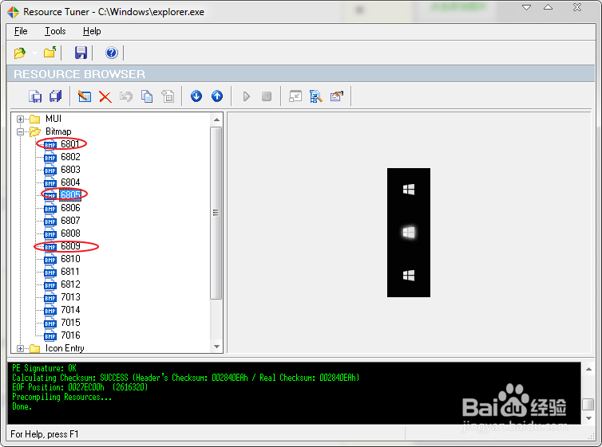
Task: Open the Help menu
Action: click(92, 31)
